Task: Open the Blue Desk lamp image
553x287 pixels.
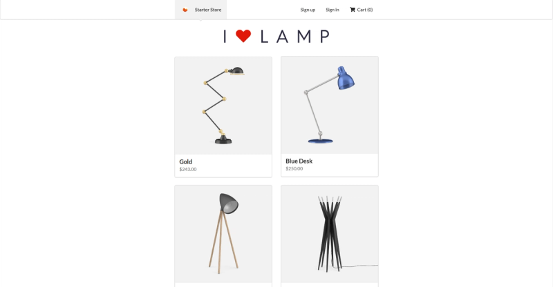Action: click(x=330, y=105)
